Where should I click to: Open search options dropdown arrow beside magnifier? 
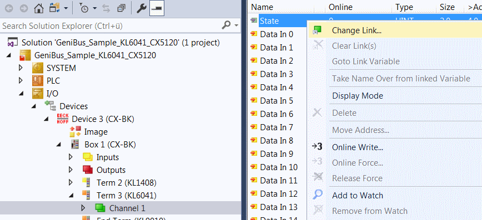(x=237, y=25)
